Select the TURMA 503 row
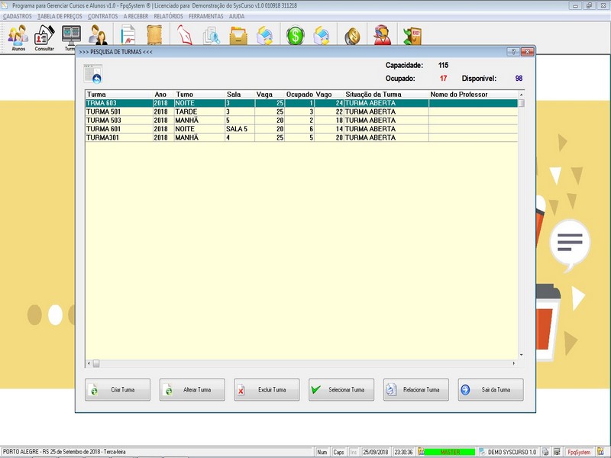This screenshot has width=611, height=458. tap(302, 121)
